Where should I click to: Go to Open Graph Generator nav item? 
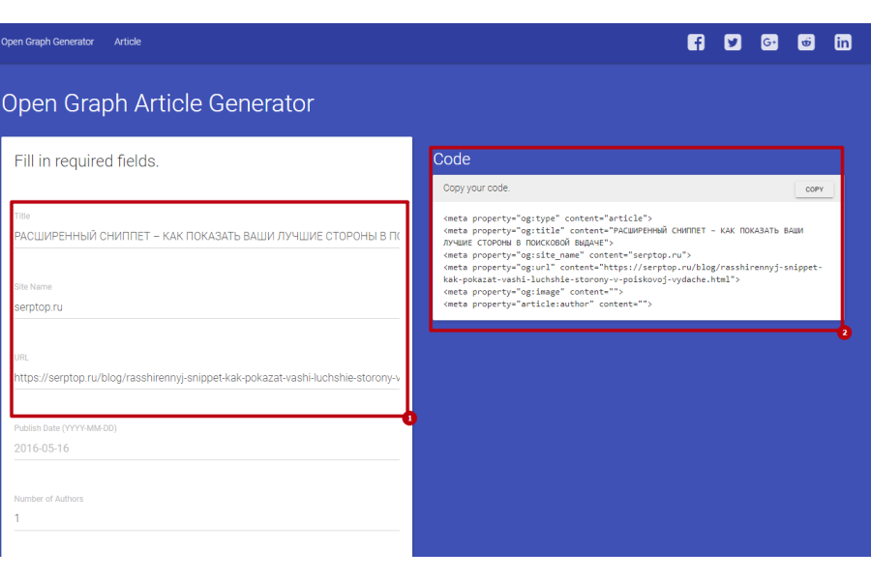(47, 43)
